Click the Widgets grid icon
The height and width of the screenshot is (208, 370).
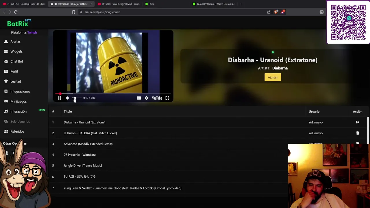[x=6, y=51]
